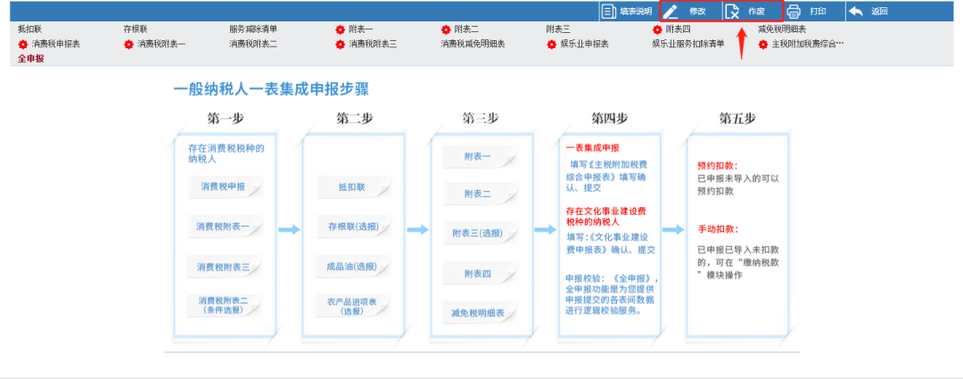Click the 存根联(选报) button in step two
Screen dimensions: 963x379
coord(353,227)
